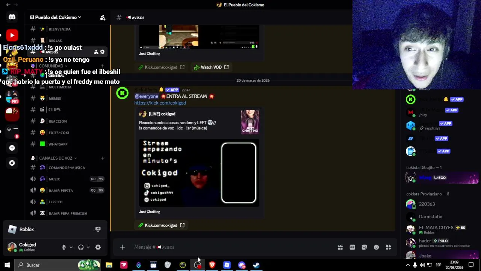
Task: Open User Settings gear icon
Action: (98, 247)
